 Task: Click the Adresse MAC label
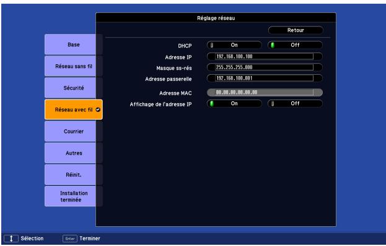175,93
